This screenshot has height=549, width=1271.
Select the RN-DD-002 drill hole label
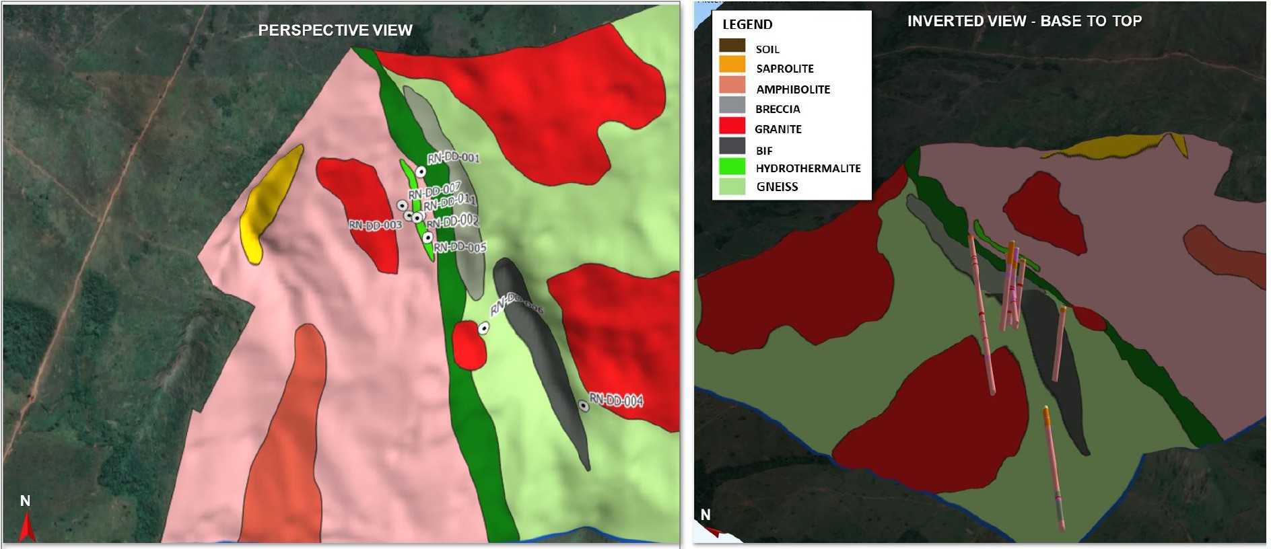click(452, 221)
